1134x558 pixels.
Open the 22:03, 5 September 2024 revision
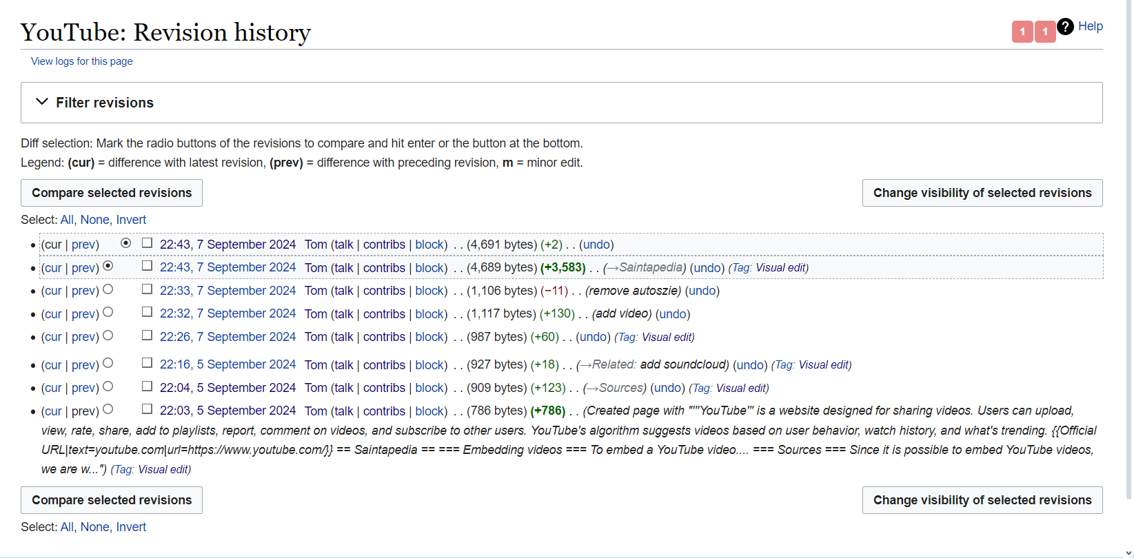click(x=227, y=411)
